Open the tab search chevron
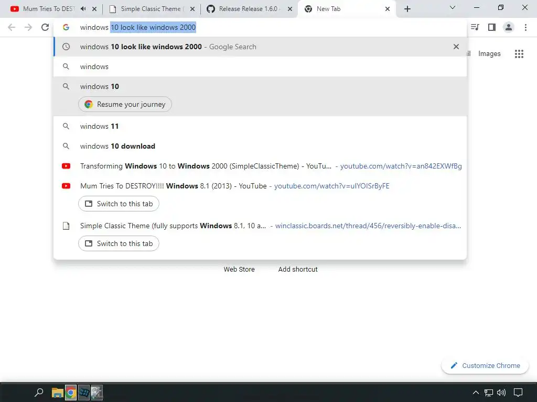This screenshot has height=402, width=537. coord(453,7)
